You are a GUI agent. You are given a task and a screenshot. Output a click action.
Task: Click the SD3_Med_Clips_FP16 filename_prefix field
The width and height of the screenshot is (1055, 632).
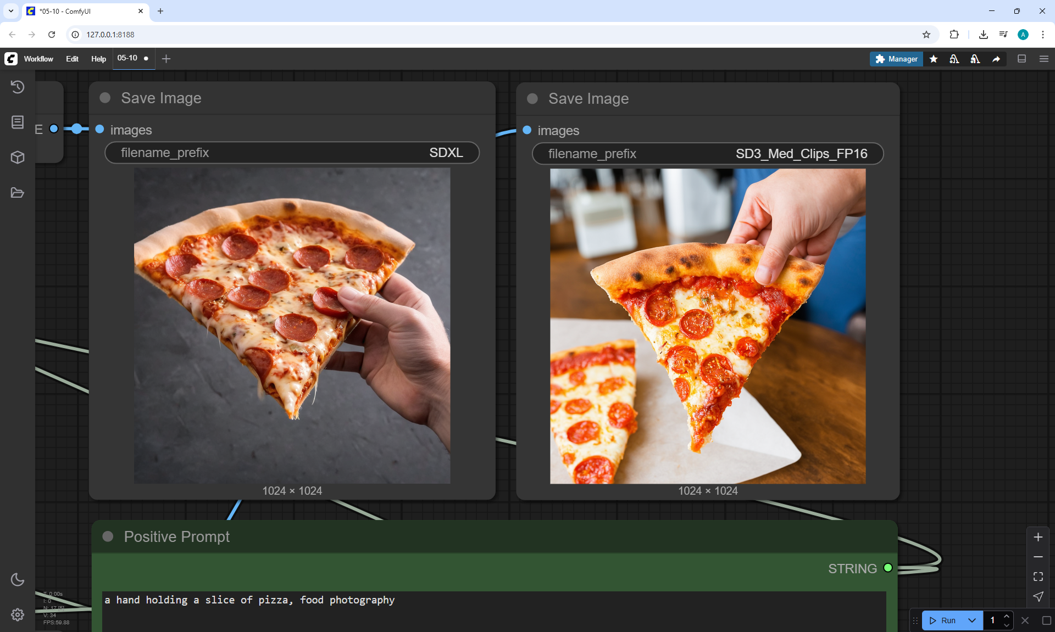point(707,154)
